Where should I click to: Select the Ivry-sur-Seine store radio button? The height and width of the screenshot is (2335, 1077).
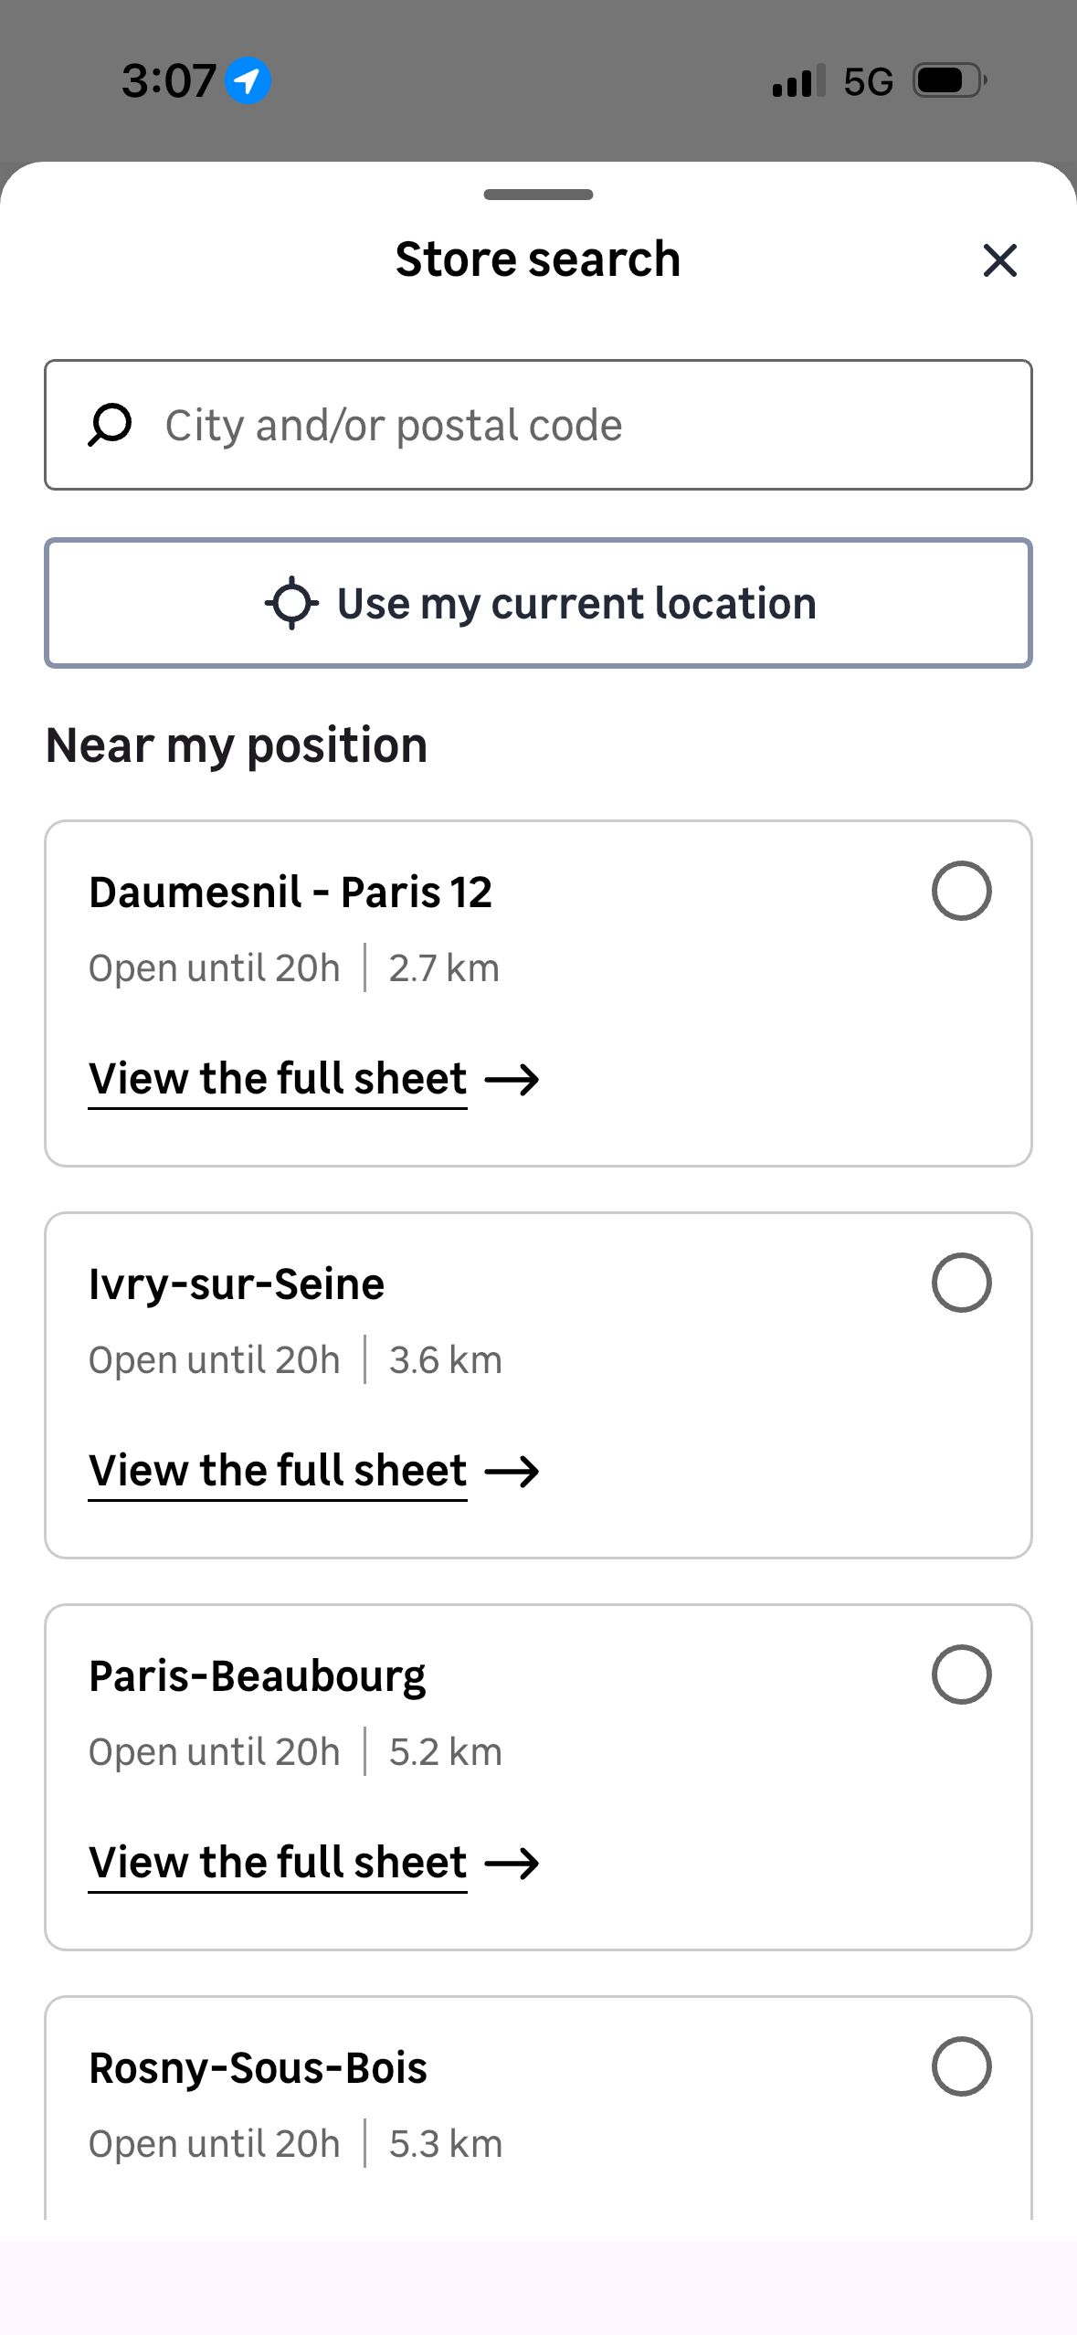(x=961, y=1283)
